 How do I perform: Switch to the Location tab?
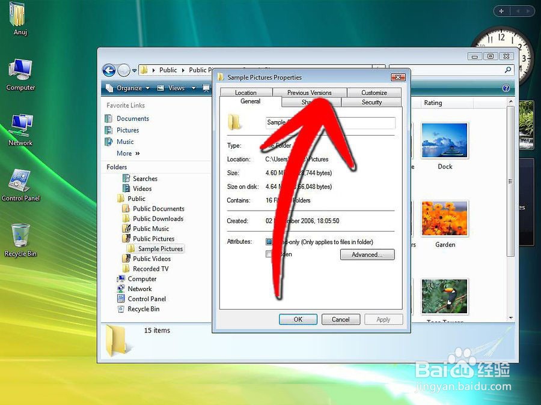(x=246, y=92)
